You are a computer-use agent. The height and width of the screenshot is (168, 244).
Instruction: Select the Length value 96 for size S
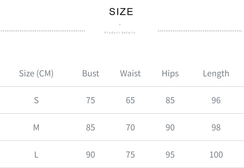coord(216,100)
